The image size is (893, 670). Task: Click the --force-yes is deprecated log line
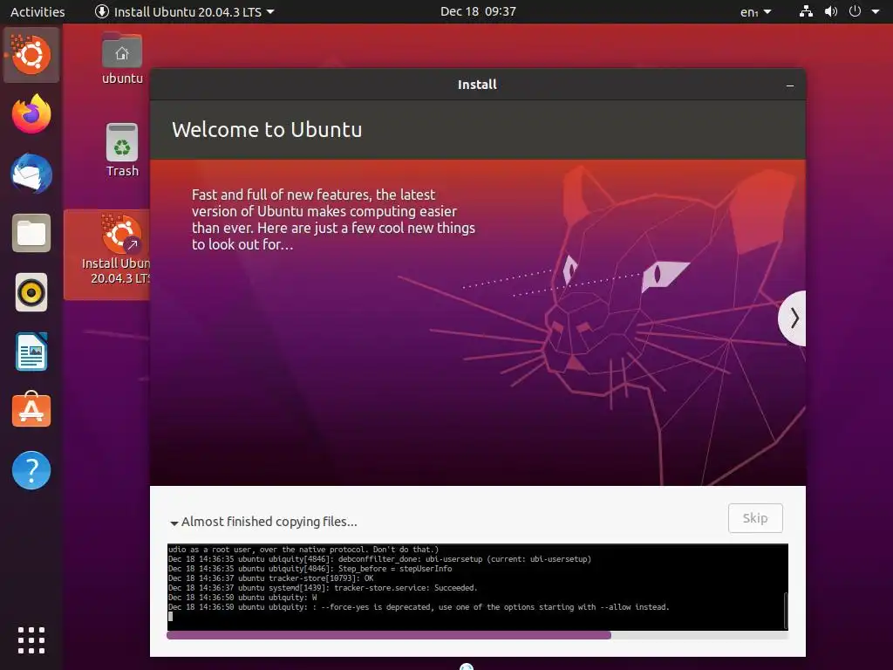419,607
